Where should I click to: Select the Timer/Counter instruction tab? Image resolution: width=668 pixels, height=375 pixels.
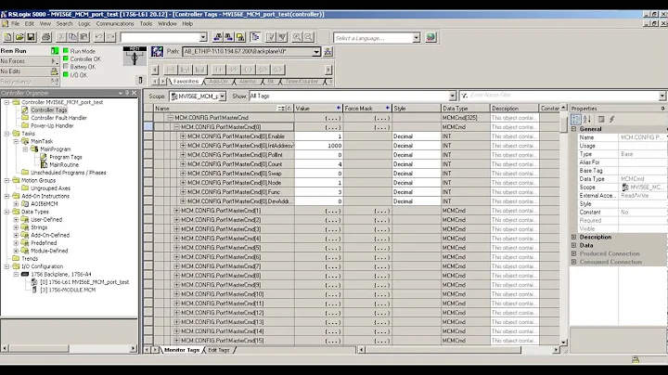click(302, 82)
